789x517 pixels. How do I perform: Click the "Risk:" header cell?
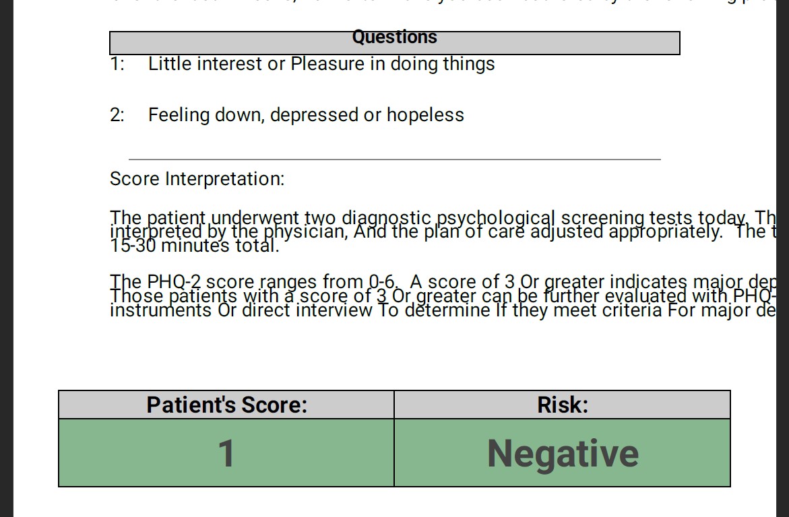pos(562,405)
